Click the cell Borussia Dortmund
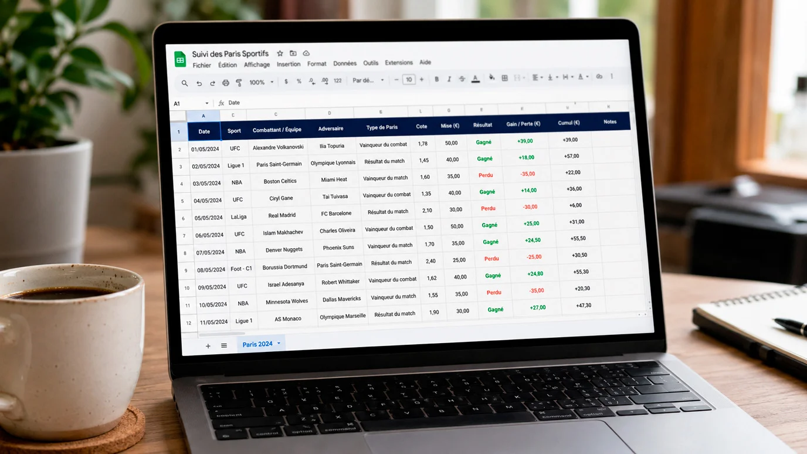The width and height of the screenshot is (807, 454). [285, 267]
